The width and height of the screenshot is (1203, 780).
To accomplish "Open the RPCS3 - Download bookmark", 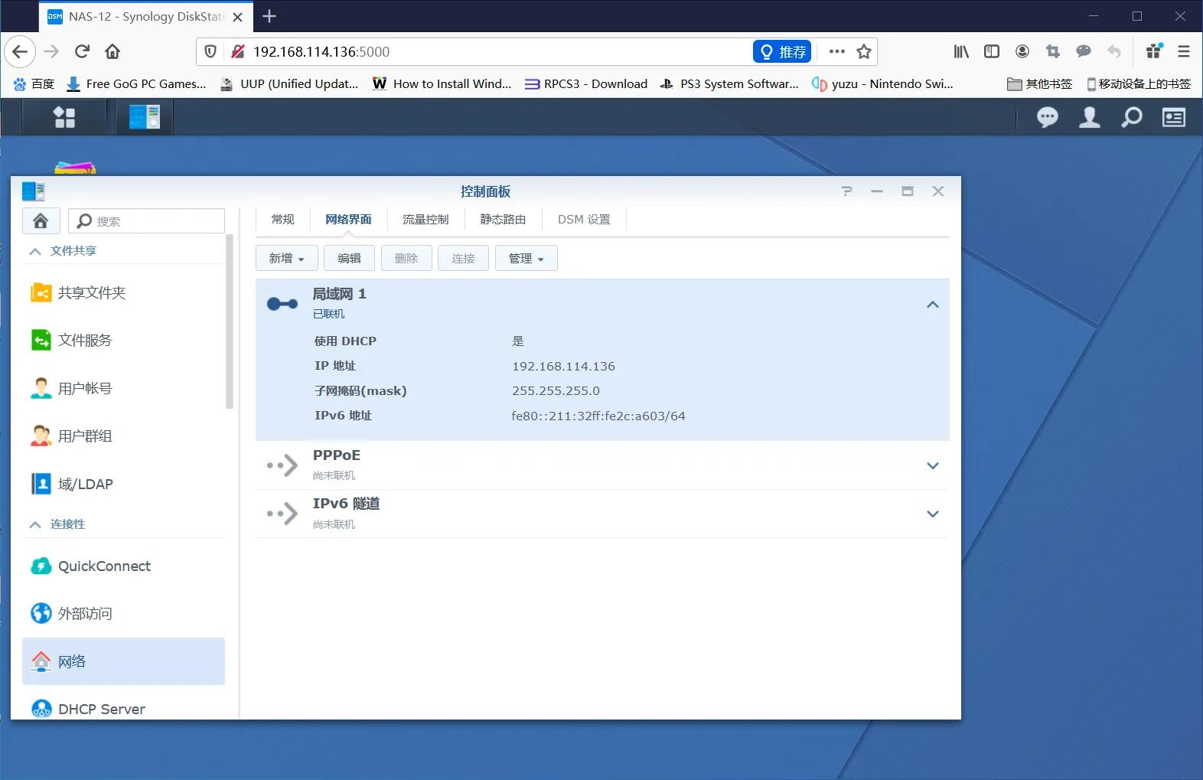I will point(586,83).
